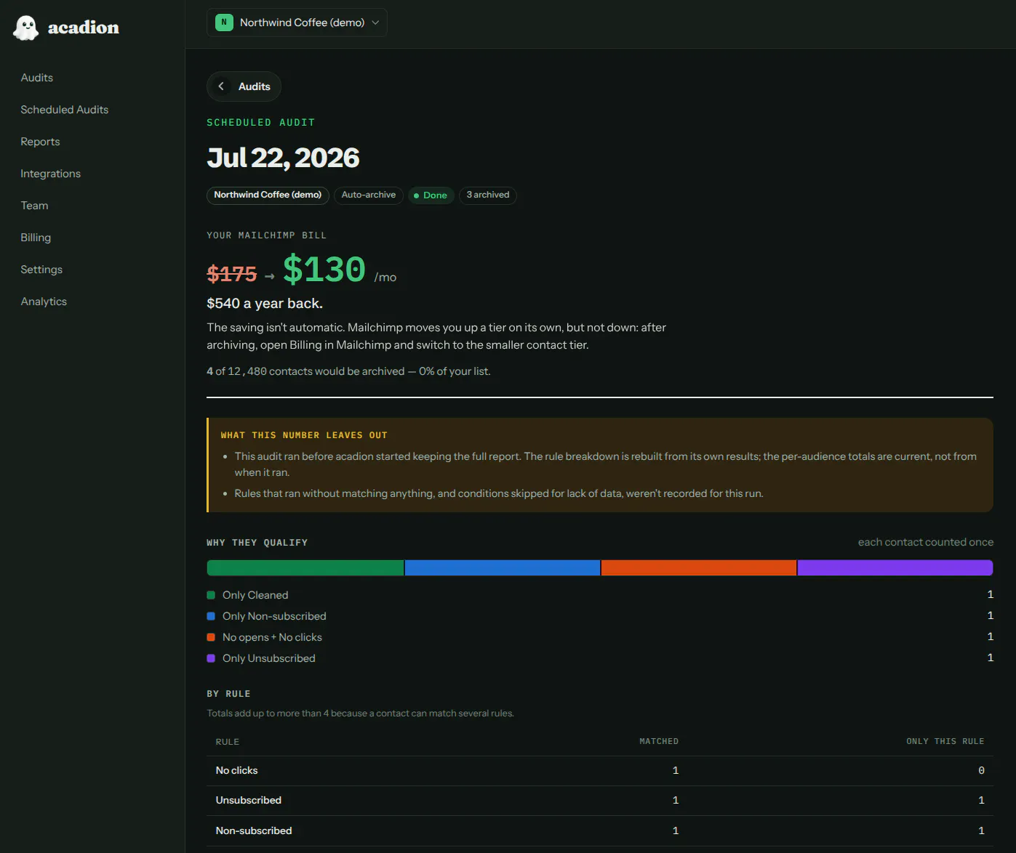Click the acadion ghost logo icon

coord(26,28)
